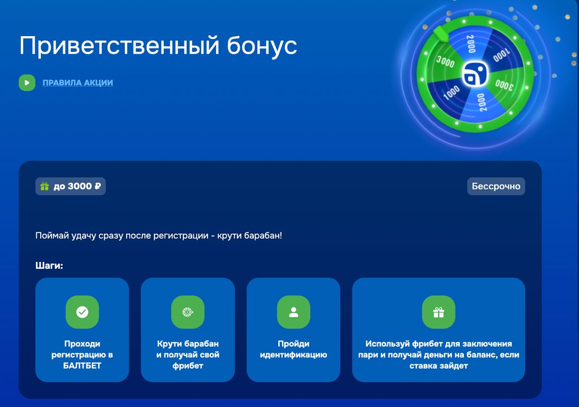Click the Поймай удачу сразу после регистрации text

click(159, 235)
